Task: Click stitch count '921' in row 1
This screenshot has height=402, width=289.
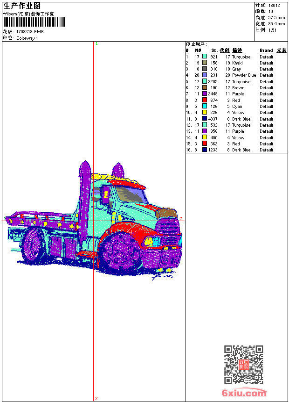Action: tap(214, 57)
